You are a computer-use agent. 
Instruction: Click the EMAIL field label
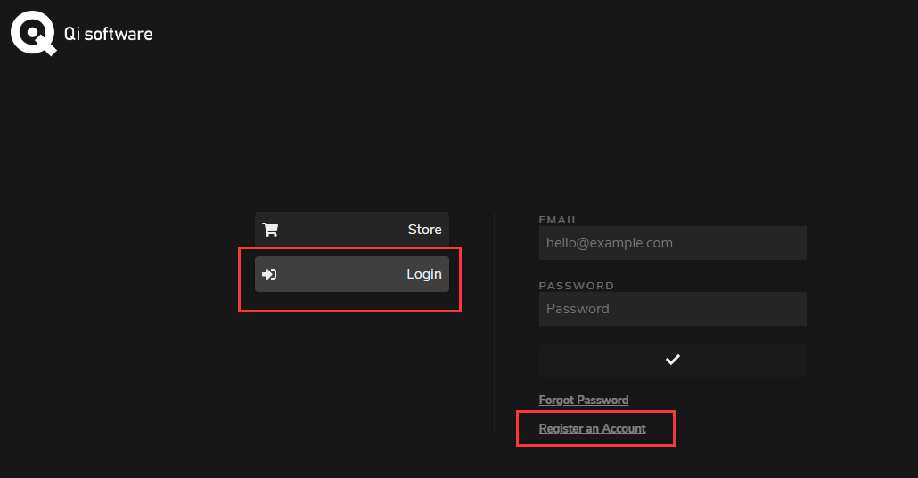pyautogui.click(x=559, y=220)
